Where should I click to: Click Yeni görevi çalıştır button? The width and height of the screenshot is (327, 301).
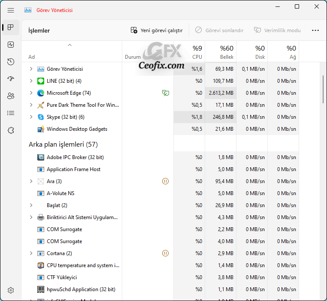click(157, 30)
